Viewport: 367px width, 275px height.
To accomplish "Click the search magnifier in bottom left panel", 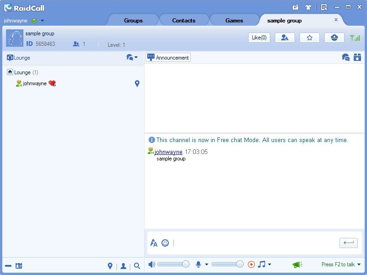I will (137, 266).
